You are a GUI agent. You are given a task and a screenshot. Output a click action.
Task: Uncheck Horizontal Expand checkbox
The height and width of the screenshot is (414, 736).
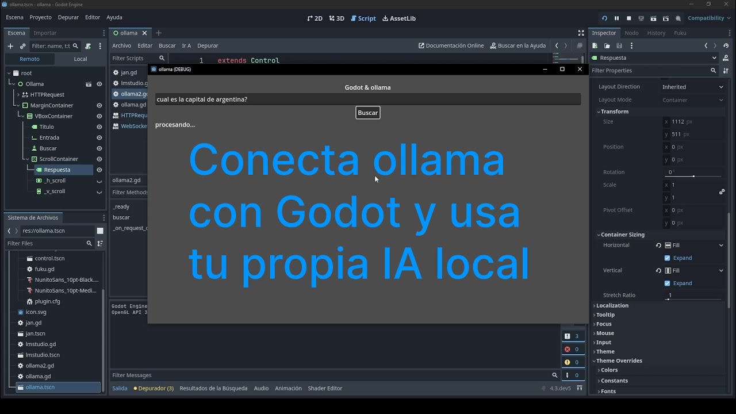(x=667, y=258)
